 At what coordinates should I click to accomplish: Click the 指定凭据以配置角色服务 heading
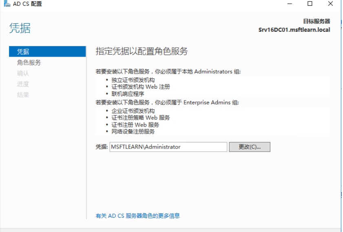tap(142, 51)
